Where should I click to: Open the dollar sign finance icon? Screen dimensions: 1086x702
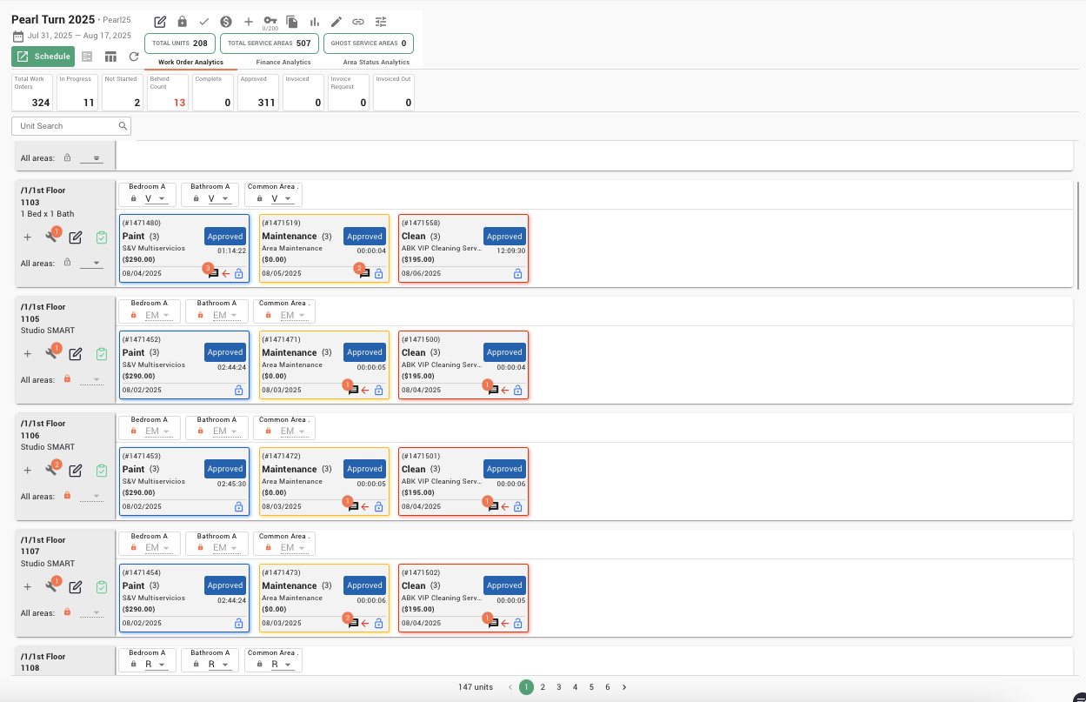tap(226, 22)
